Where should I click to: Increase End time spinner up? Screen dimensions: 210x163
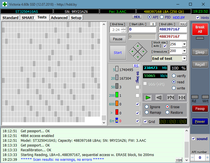(x=124, y=28)
